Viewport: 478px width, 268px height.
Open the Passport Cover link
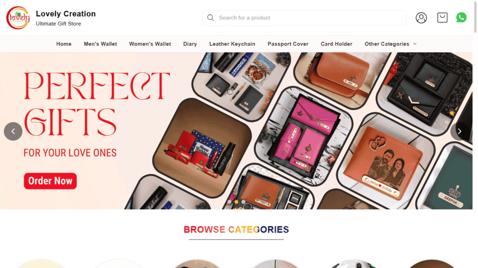click(288, 44)
